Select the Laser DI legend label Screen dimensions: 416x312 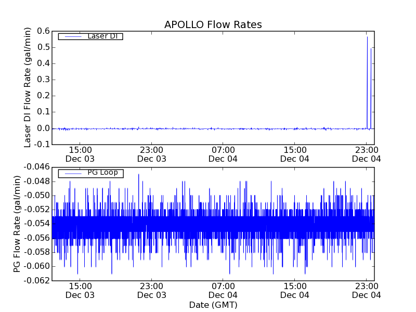[x=102, y=36]
